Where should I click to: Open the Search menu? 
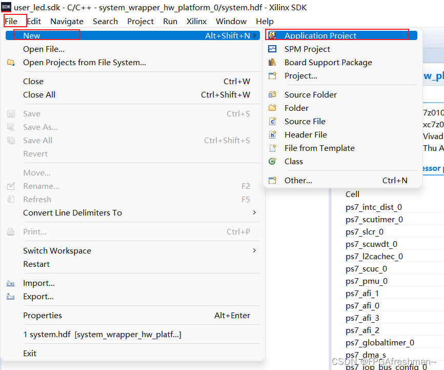tap(105, 21)
